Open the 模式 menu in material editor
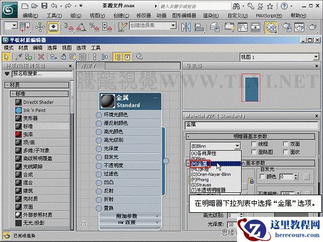The image size is (323, 242). tap(9, 48)
